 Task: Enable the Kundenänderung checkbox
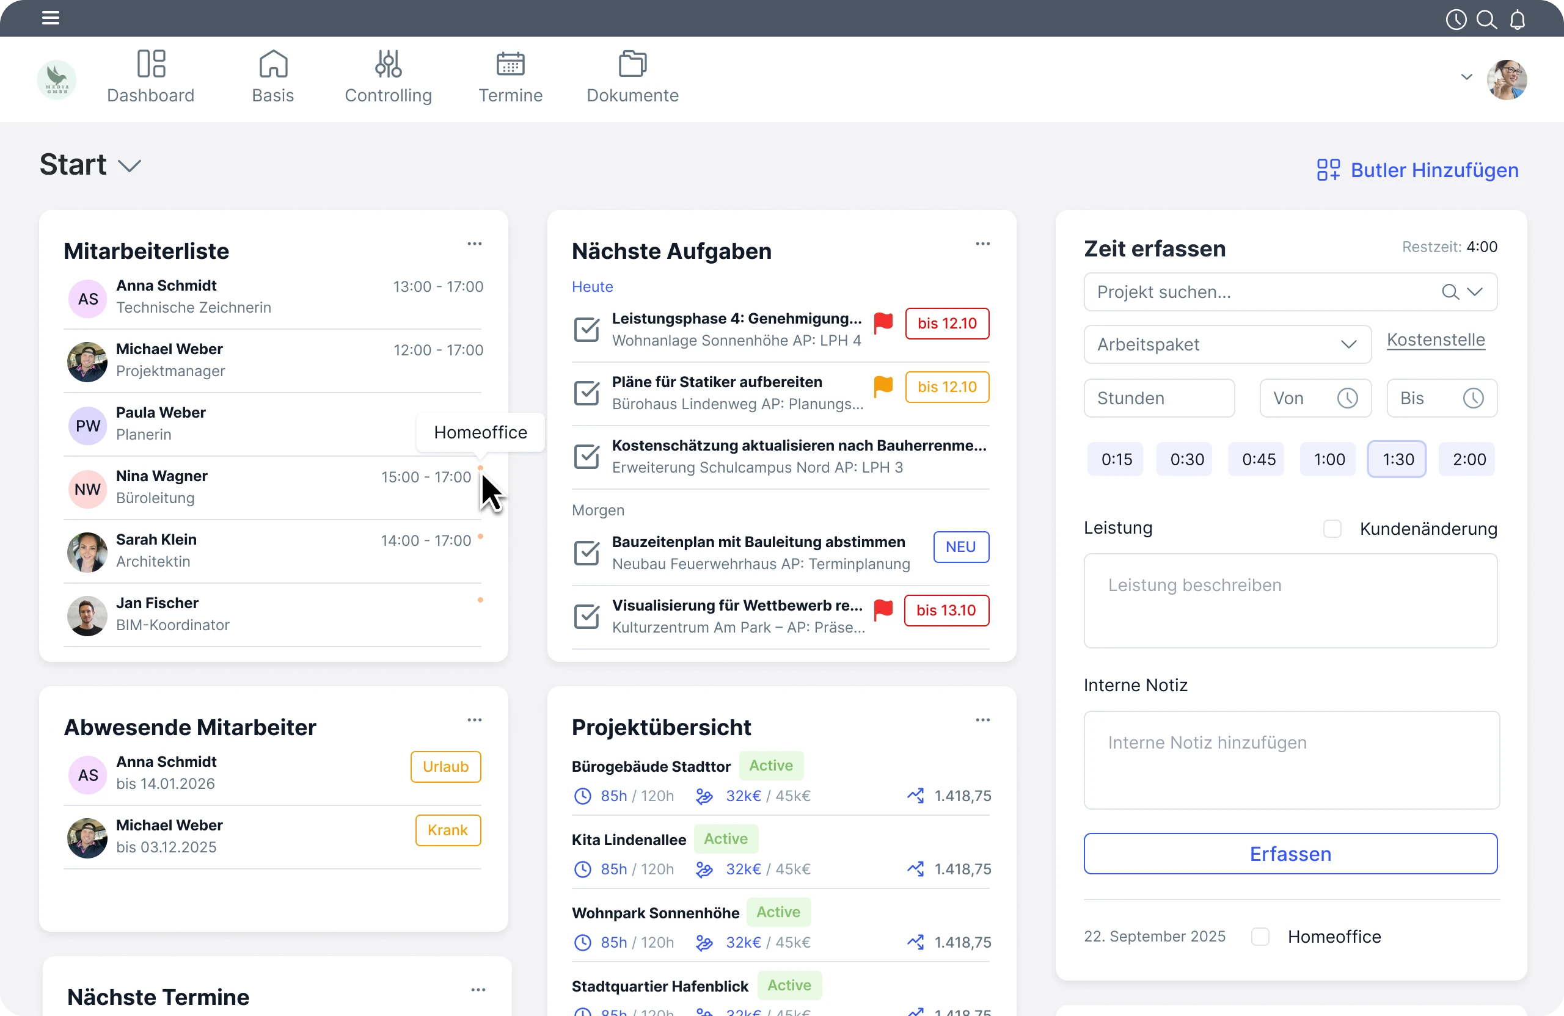click(1332, 529)
